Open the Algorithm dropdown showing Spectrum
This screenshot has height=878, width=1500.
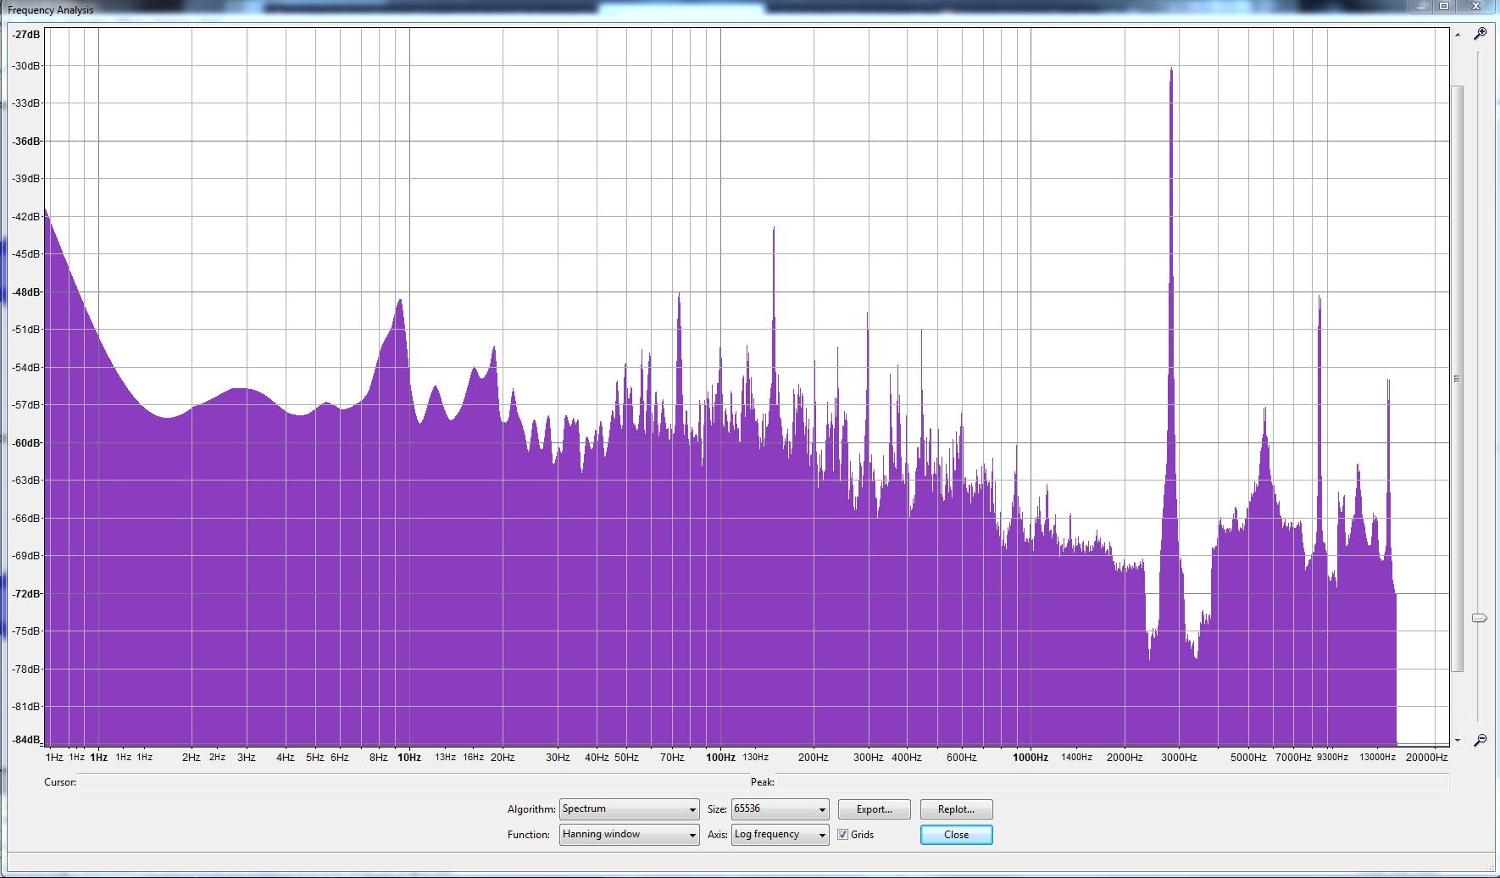pyautogui.click(x=628, y=809)
